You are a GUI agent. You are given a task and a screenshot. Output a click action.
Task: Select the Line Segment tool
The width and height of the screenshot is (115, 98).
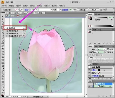[3, 33]
